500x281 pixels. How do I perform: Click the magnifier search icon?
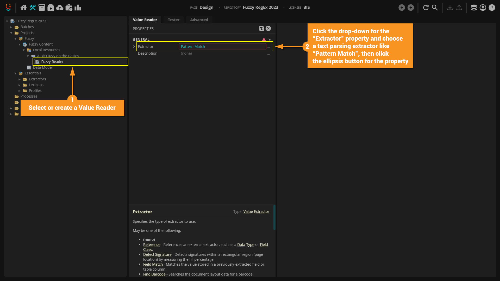tap(435, 8)
